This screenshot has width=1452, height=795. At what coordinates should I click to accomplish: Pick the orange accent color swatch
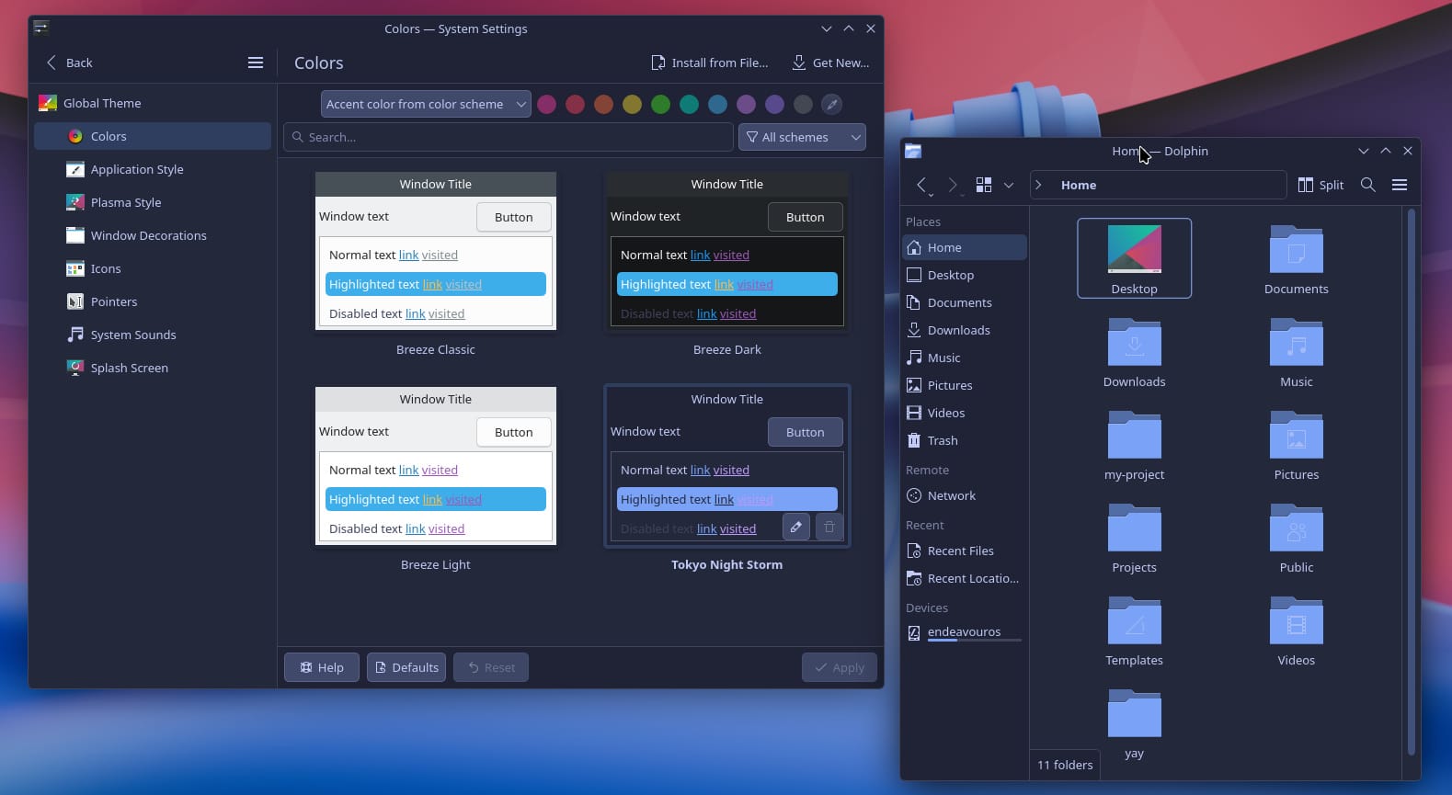[x=603, y=104]
